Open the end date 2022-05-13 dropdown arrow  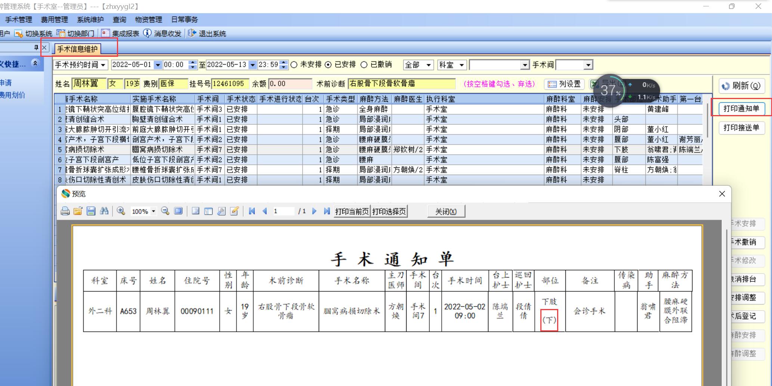pos(253,65)
